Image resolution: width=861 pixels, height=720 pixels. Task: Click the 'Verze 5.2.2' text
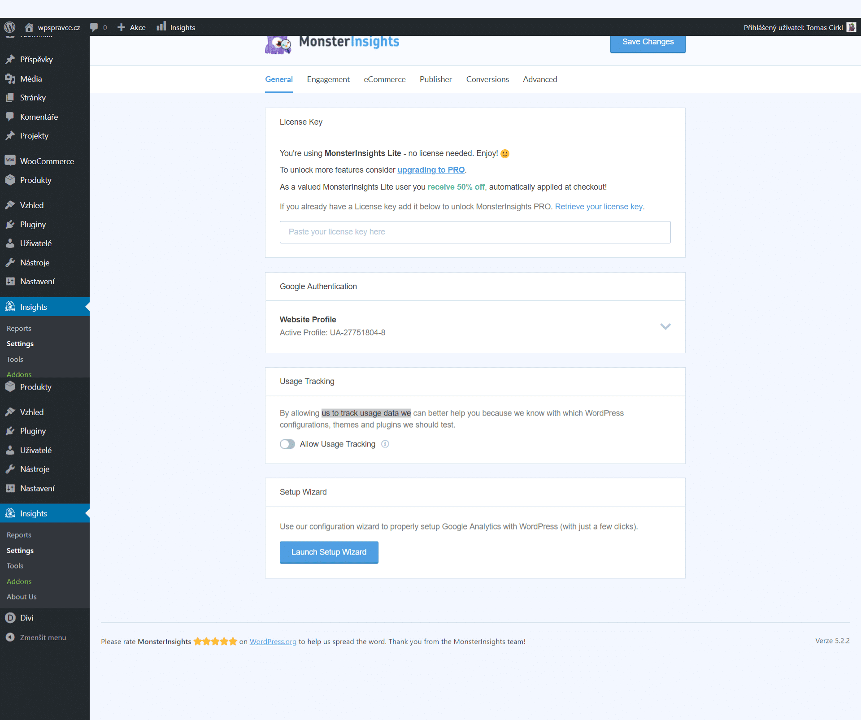pyautogui.click(x=832, y=641)
